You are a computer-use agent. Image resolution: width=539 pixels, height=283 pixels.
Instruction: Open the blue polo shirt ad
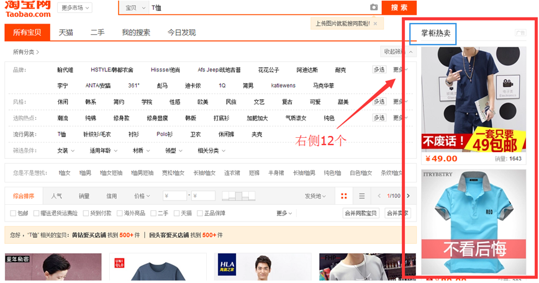[x=474, y=223]
